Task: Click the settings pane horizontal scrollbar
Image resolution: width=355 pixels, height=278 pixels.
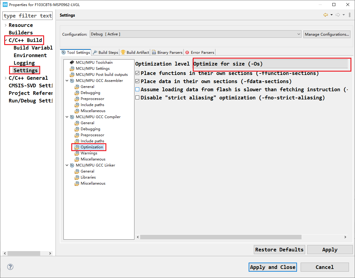Action: click(221, 237)
